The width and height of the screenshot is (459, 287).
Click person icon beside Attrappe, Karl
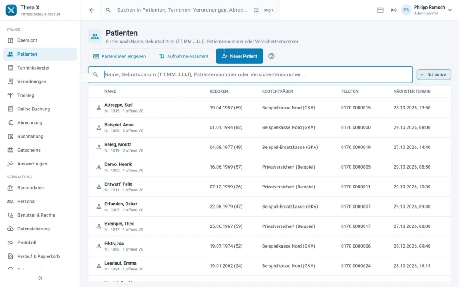click(99, 108)
